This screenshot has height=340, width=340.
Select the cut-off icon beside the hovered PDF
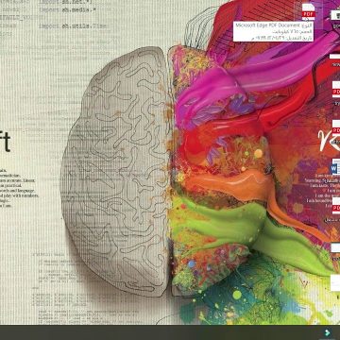point(335,15)
